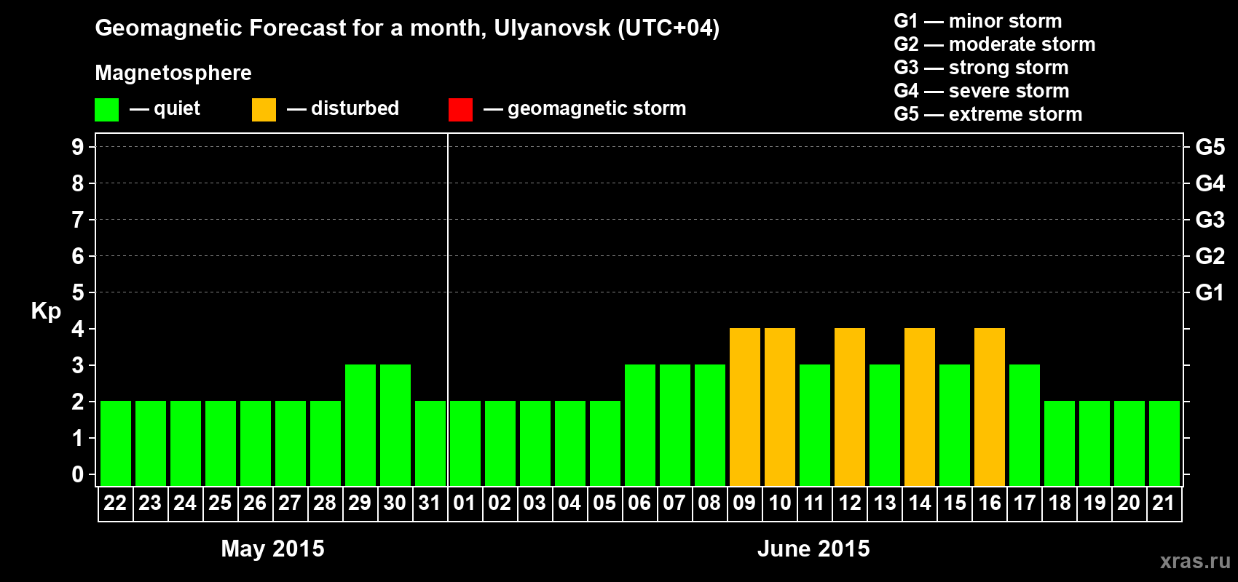
Task: Select the May 22 green bar
Action: click(x=116, y=443)
